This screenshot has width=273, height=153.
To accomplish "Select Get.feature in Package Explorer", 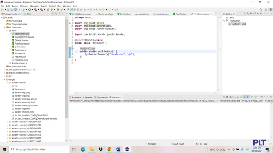I will click(20, 47).
